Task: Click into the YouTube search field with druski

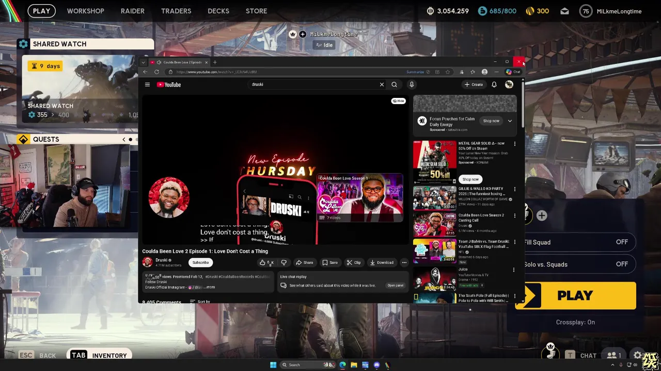Action: point(313,85)
